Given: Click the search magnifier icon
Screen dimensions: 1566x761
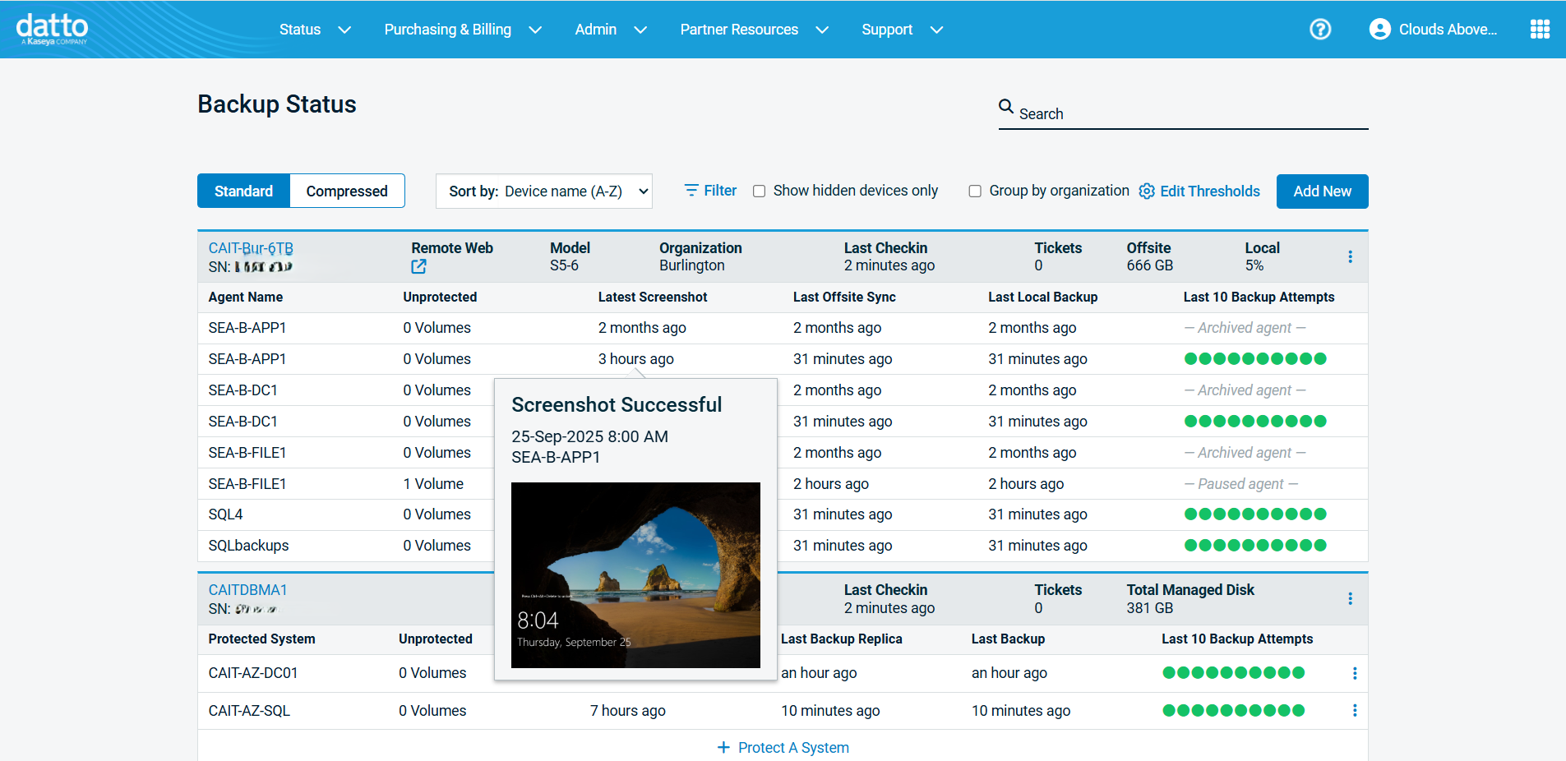Looking at the screenshot, I should [x=1005, y=107].
